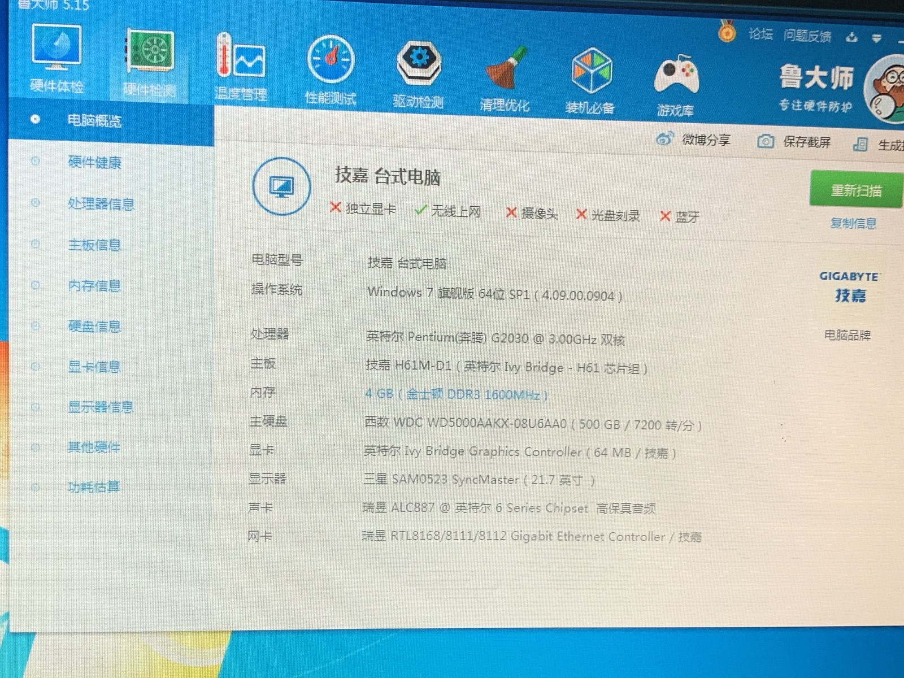The image size is (904, 678).
Task: Open 驱动检测 driver detection
Action: [x=419, y=74]
